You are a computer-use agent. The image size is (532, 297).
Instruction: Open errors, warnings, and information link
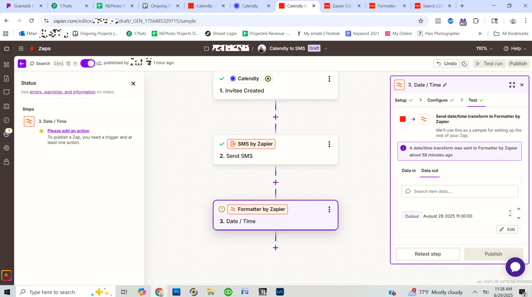[x=62, y=92]
